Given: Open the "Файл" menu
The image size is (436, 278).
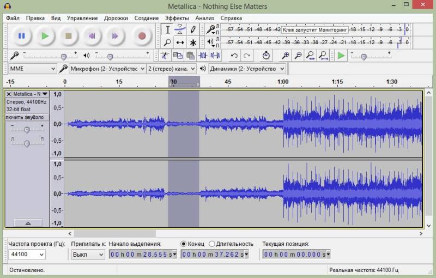Looking at the screenshot, I should [13, 18].
